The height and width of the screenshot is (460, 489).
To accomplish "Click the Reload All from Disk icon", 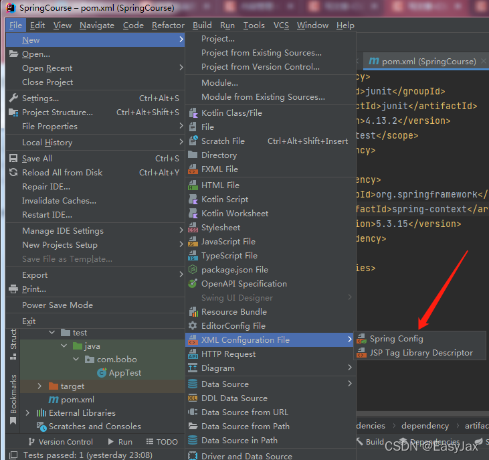I will (x=13, y=172).
